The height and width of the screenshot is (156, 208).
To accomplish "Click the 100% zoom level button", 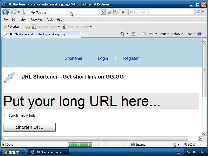I will (x=190, y=145).
